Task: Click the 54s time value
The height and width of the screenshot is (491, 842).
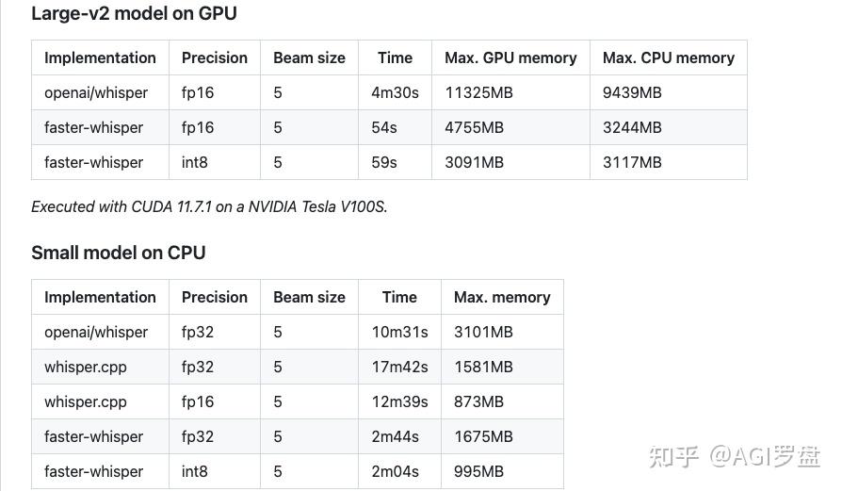Action: pos(384,127)
